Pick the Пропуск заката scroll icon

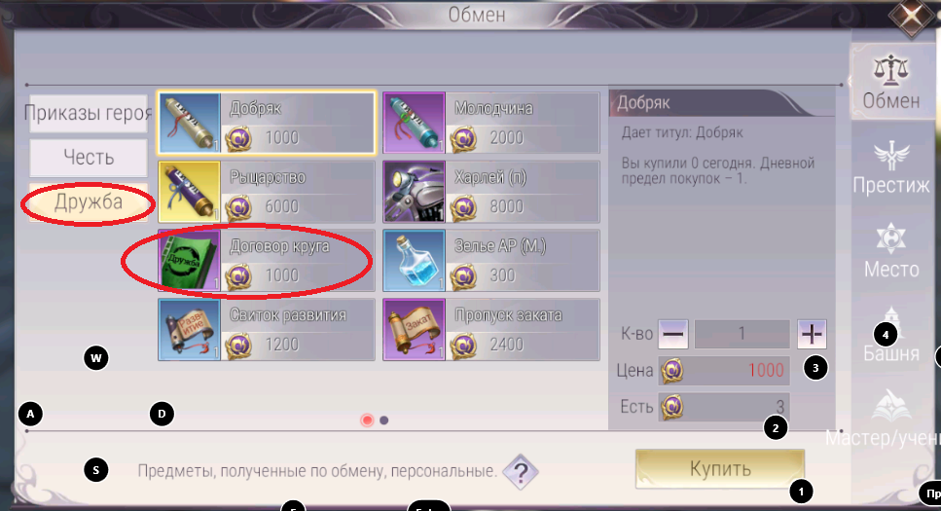(415, 330)
